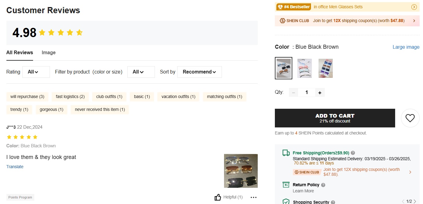Image resolution: width=423 pixels, height=204 pixels.
Task: Filter reviews by 'fast logistics (2)' tag
Action: [70, 97]
